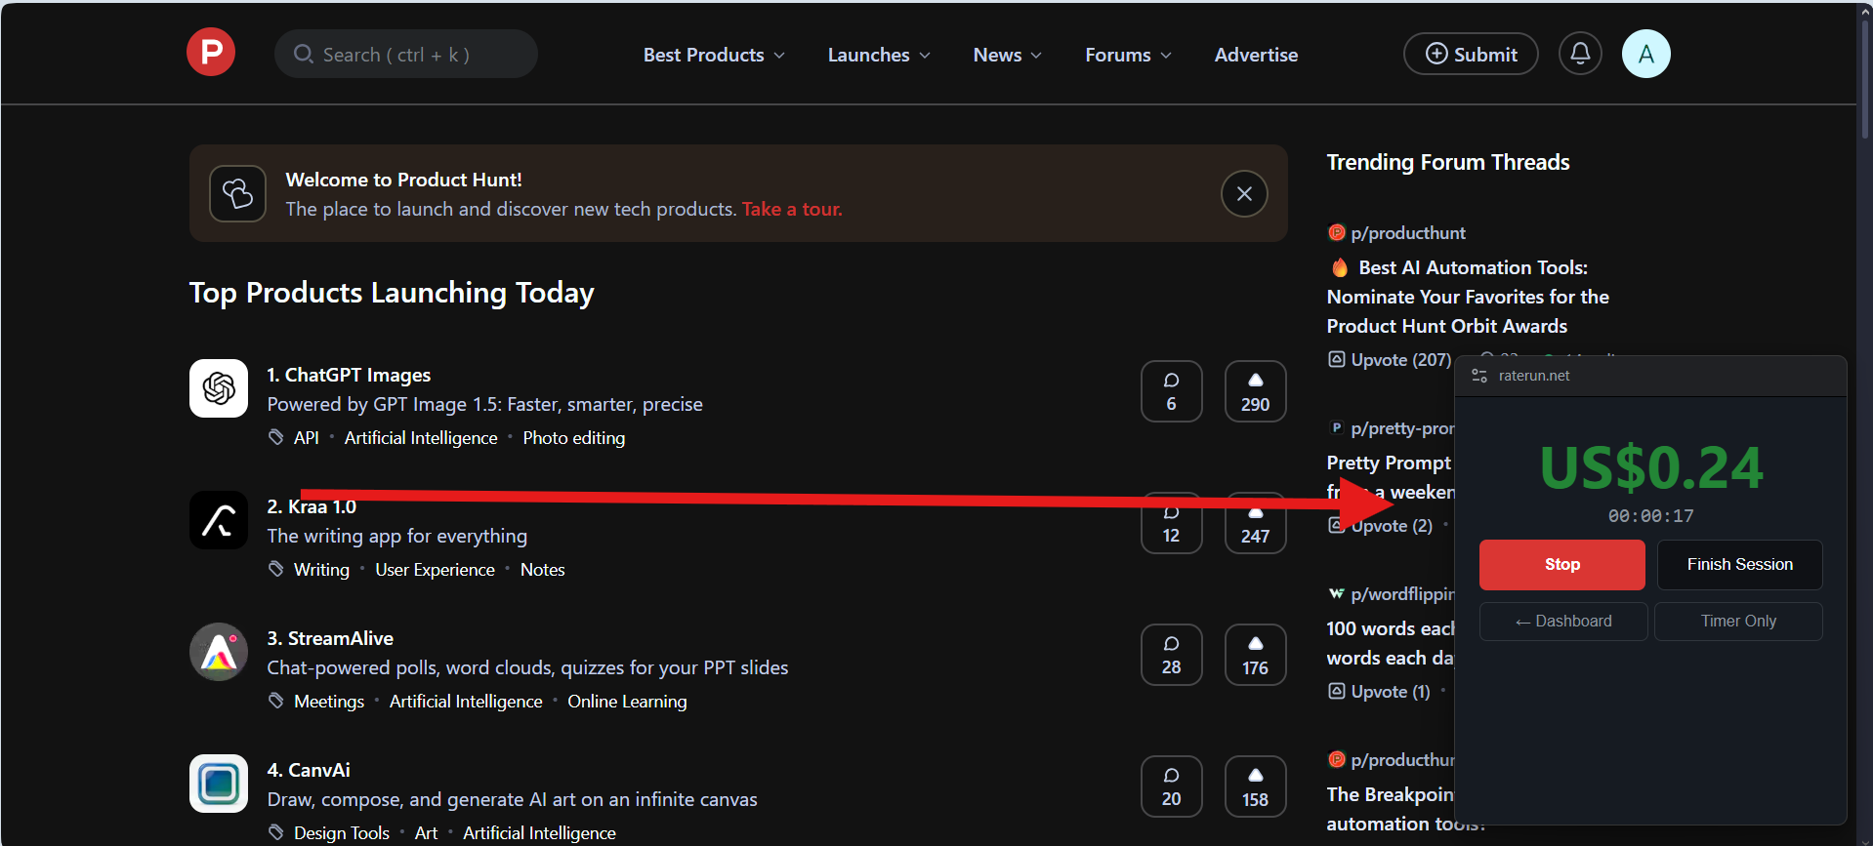Expand the Best Products menu
The height and width of the screenshot is (846, 1873).
(x=714, y=55)
